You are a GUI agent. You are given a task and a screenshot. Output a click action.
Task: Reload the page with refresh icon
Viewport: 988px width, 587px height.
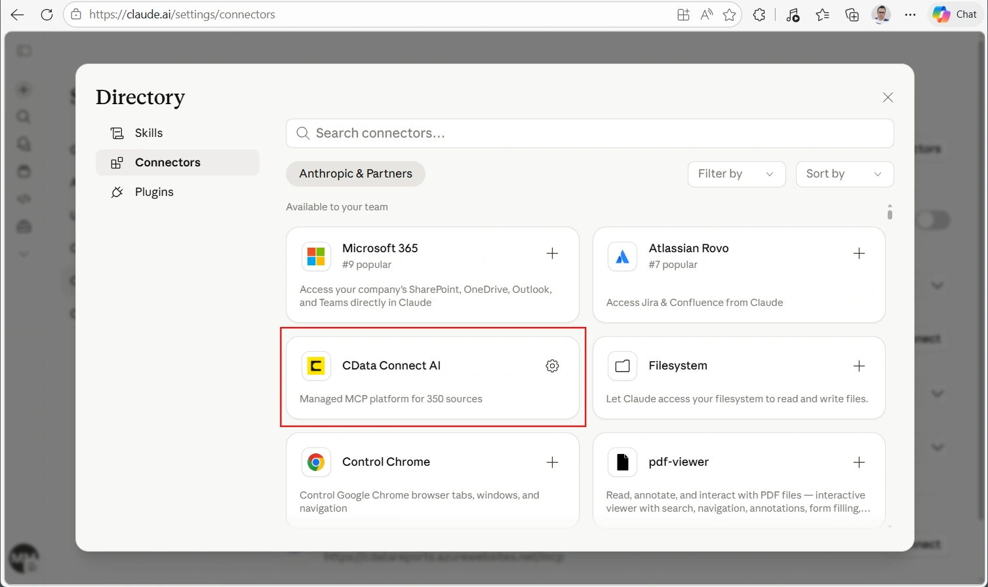point(47,14)
